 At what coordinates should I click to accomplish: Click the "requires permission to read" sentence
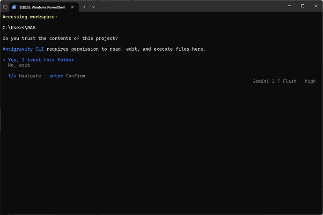coord(126,49)
